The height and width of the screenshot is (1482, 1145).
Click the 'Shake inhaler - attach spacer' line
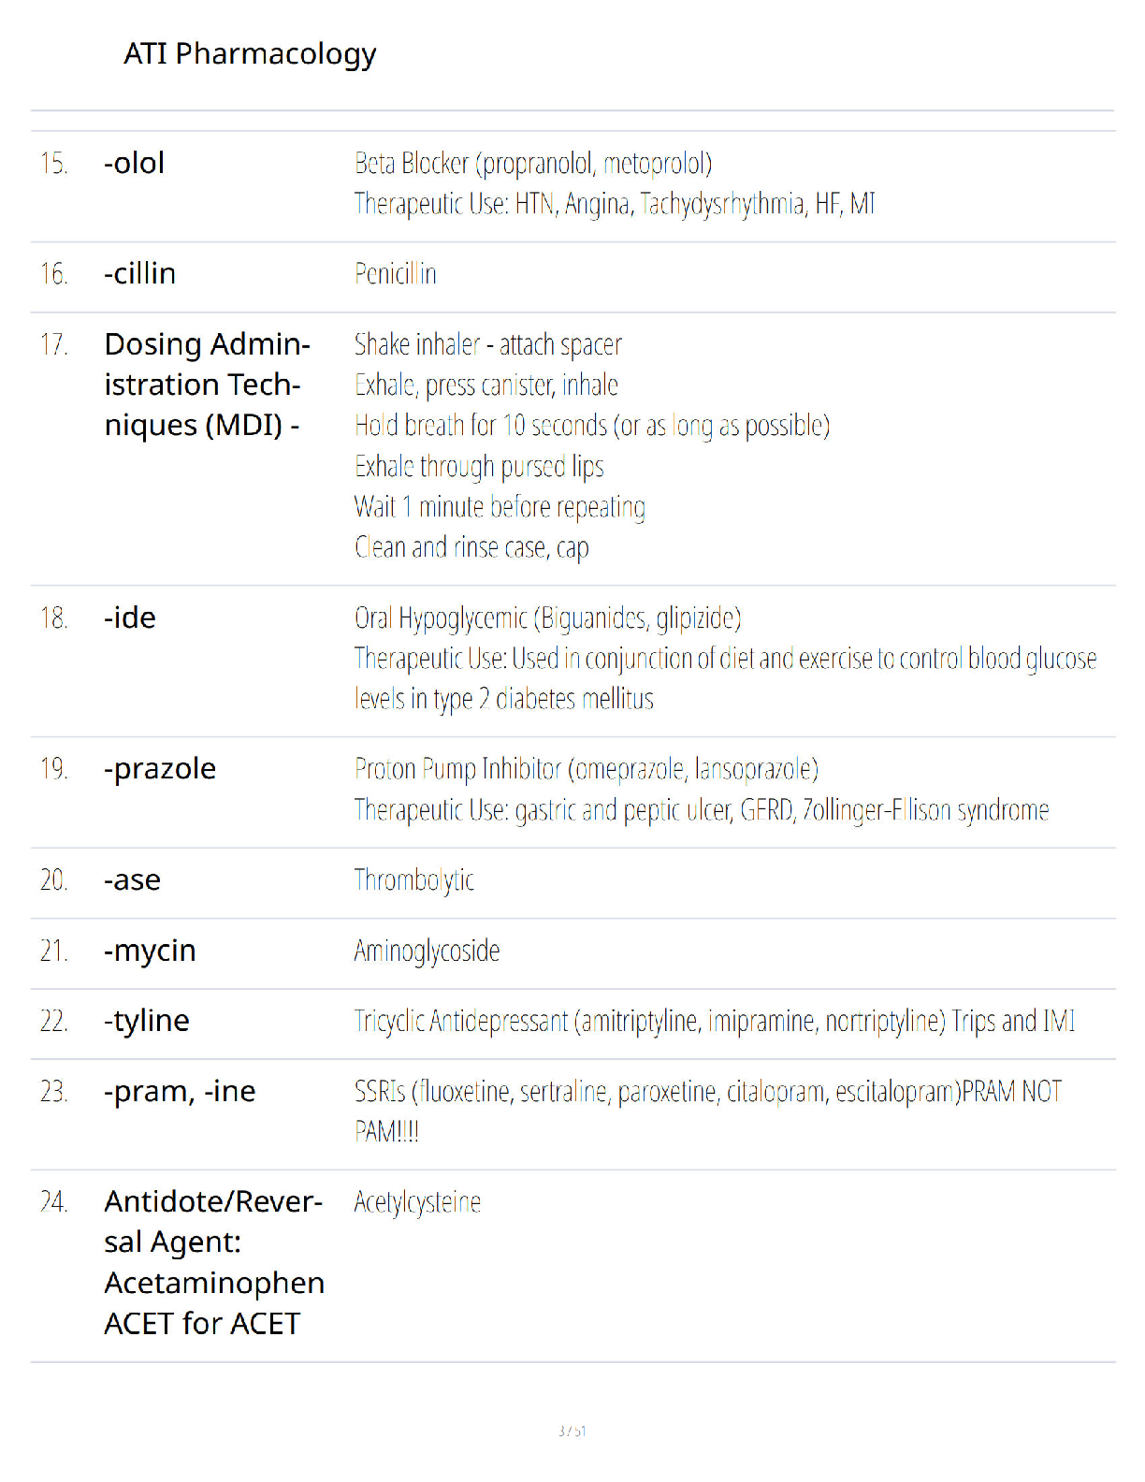tap(487, 344)
